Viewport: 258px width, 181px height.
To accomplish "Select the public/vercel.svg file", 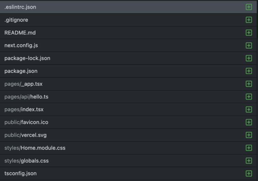I will pyautogui.click(x=26, y=135).
